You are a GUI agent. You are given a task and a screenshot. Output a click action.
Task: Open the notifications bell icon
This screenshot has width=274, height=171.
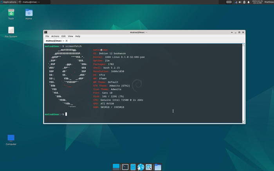249,2
